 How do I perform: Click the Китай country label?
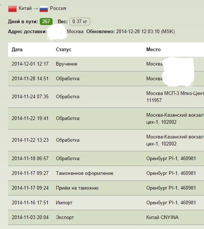click(x=25, y=8)
